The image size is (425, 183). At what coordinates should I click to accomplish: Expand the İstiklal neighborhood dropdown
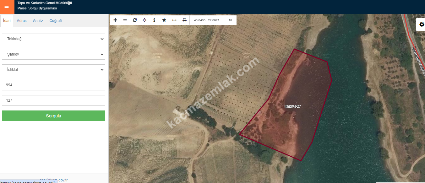tap(53, 70)
